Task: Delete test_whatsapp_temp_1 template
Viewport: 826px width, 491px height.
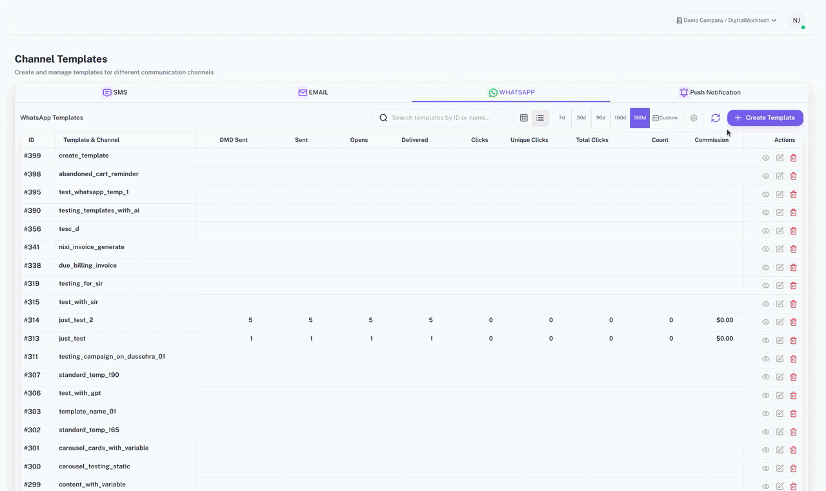Action: tap(794, 194)
